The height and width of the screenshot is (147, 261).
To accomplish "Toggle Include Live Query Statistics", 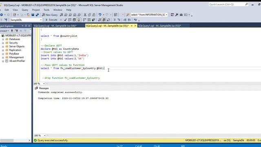I will 89,20.
